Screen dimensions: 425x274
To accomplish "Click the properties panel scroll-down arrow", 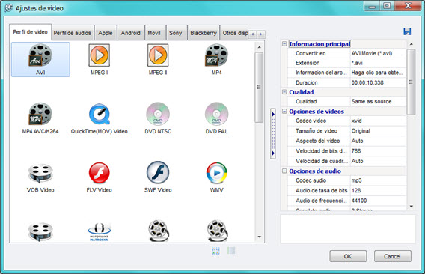I will 412,206.
